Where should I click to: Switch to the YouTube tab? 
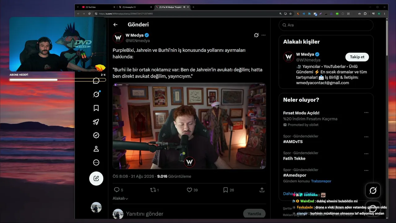click(x=97, y=7)
